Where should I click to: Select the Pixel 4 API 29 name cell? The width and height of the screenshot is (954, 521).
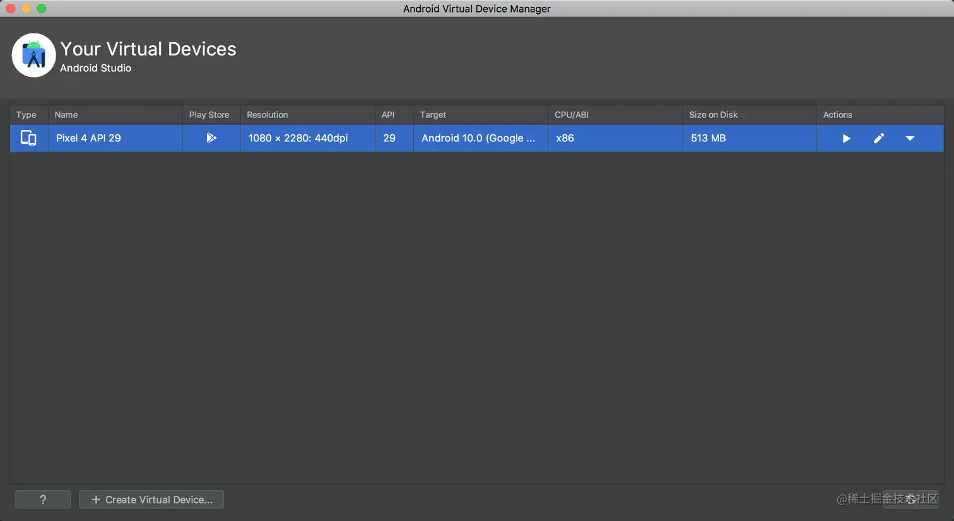115,138
